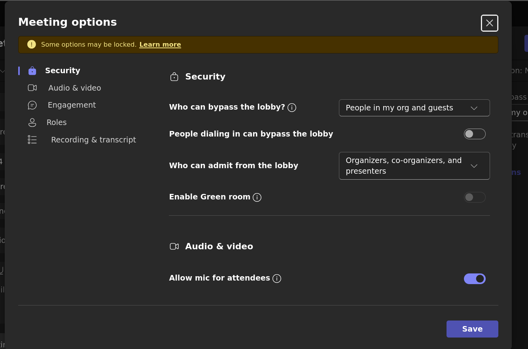This screenshot has height=349, width=528.
Task: Click the Engagement chat bubble icon
Action: (32, 105)
